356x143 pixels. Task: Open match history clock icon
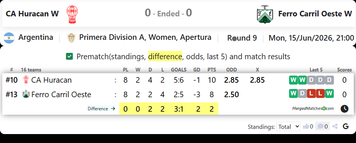tap(344, 109)
